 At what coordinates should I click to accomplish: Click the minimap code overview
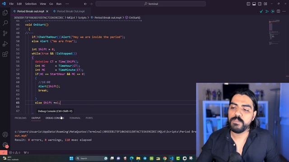click(x=274, y=32)
